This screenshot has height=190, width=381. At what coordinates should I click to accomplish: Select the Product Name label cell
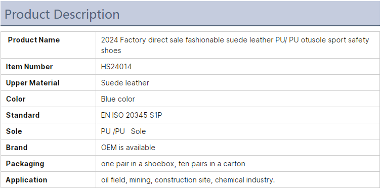[49, 45]
